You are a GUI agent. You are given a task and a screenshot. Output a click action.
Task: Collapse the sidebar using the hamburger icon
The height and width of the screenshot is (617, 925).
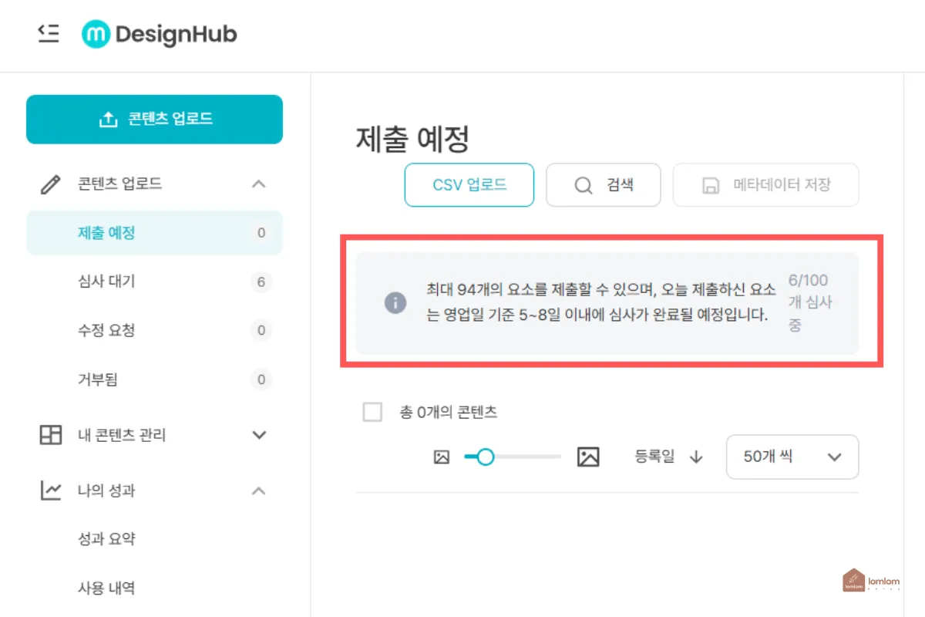coord(48,34)
